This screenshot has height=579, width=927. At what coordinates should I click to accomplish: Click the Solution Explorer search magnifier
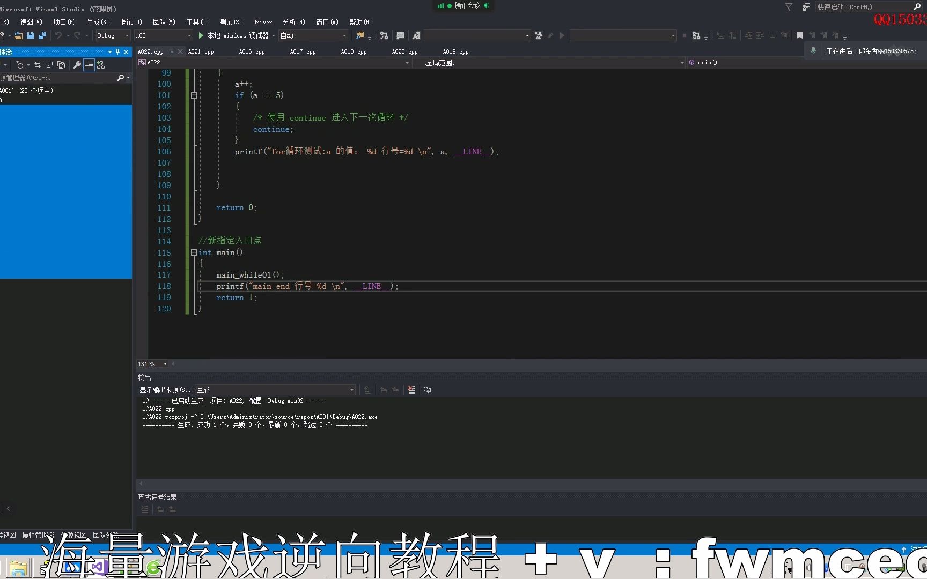click(121, 78)
